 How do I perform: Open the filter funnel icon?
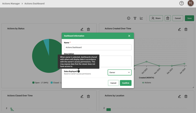click(x=135, y=18)
